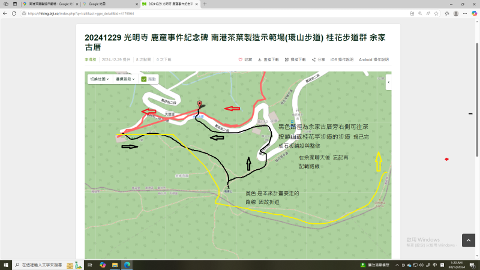Open the favorites list icon

[447, 13]
